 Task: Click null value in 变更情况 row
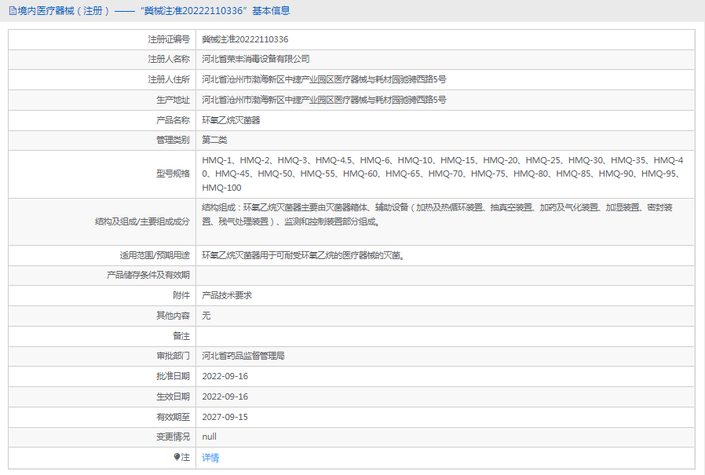click(209, 437)
